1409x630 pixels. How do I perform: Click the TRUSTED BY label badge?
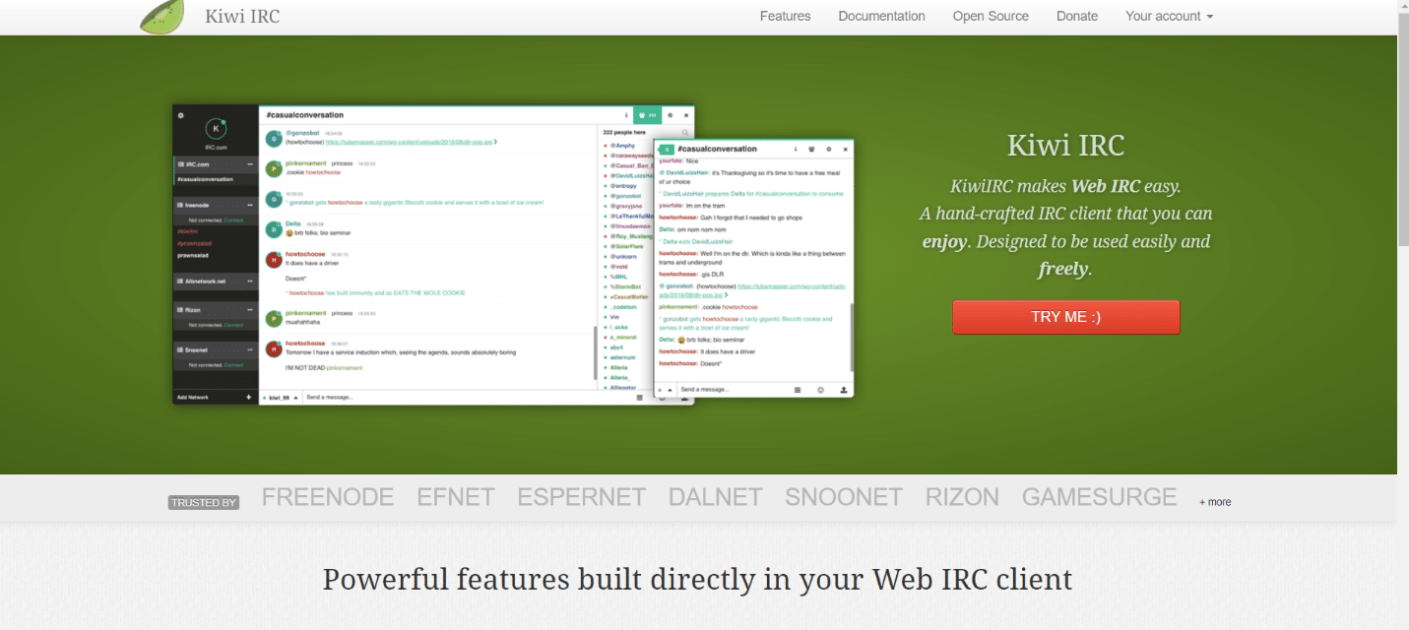point(204,503)
